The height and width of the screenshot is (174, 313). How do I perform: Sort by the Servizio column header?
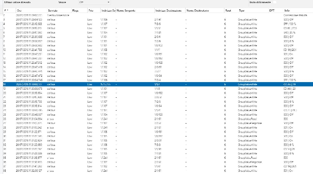[59, 10]
